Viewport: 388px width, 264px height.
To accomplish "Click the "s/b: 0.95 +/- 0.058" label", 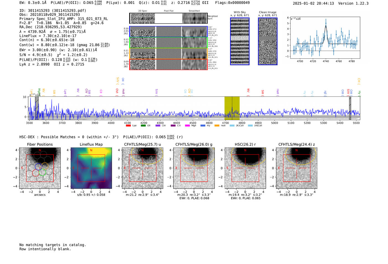I will 91,195.
